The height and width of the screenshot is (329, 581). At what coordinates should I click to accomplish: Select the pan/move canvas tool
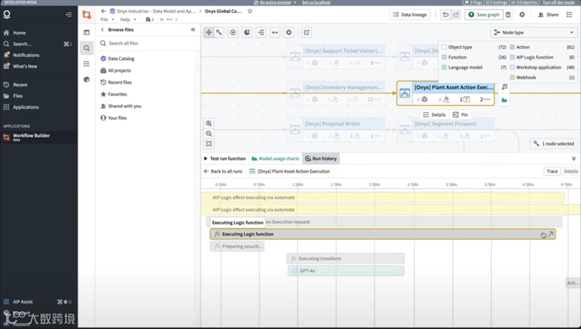click(209, 33)
